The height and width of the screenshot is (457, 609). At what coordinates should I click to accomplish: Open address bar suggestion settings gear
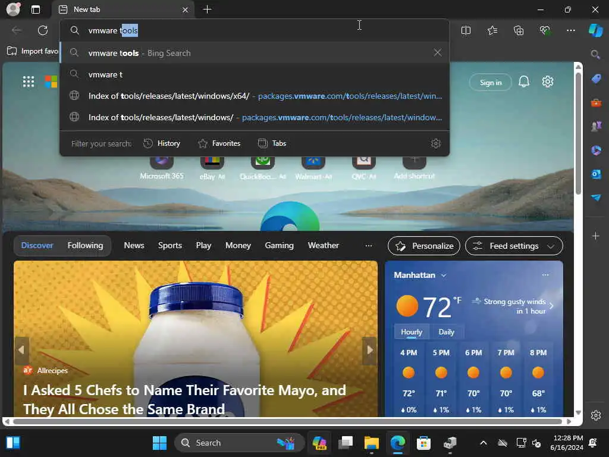436,143
